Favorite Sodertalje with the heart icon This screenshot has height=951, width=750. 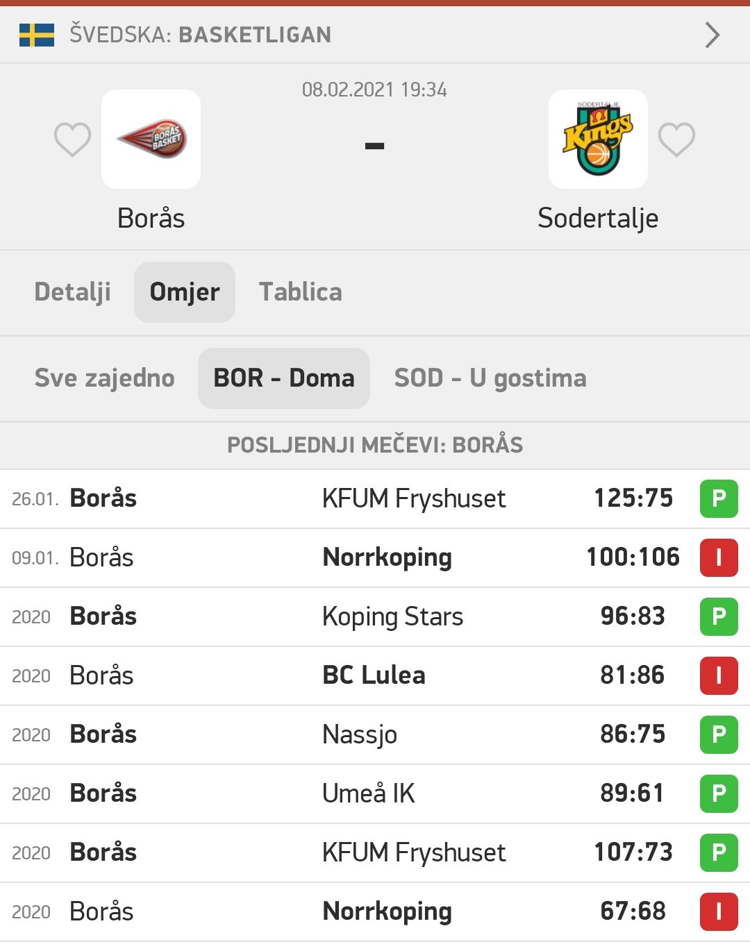[x=676, y=140]
